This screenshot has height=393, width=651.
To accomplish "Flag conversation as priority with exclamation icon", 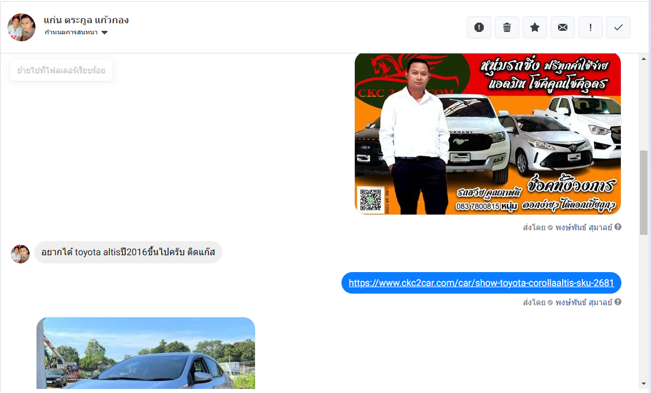I will point(591,27).
